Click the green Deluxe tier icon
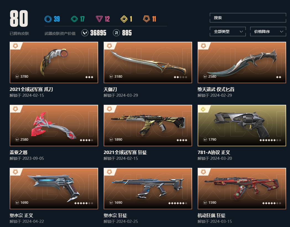The height and width of the screenshot is (227, 290). tap(74, 19)
